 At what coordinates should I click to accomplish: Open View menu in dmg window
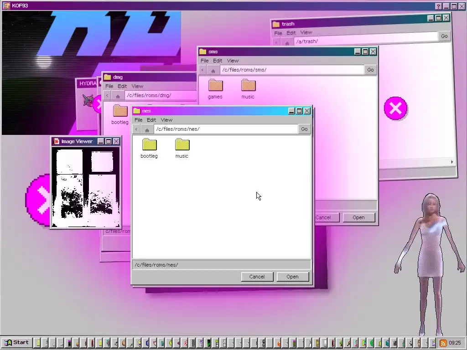(137, 86)
